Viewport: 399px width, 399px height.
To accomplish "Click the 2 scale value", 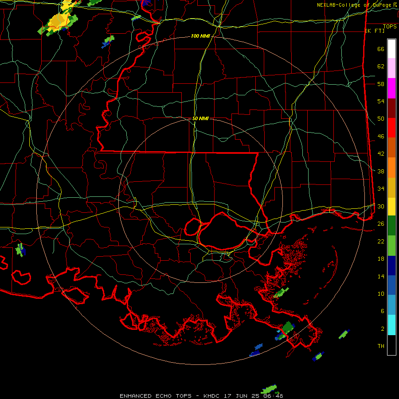I will (383, 329).
